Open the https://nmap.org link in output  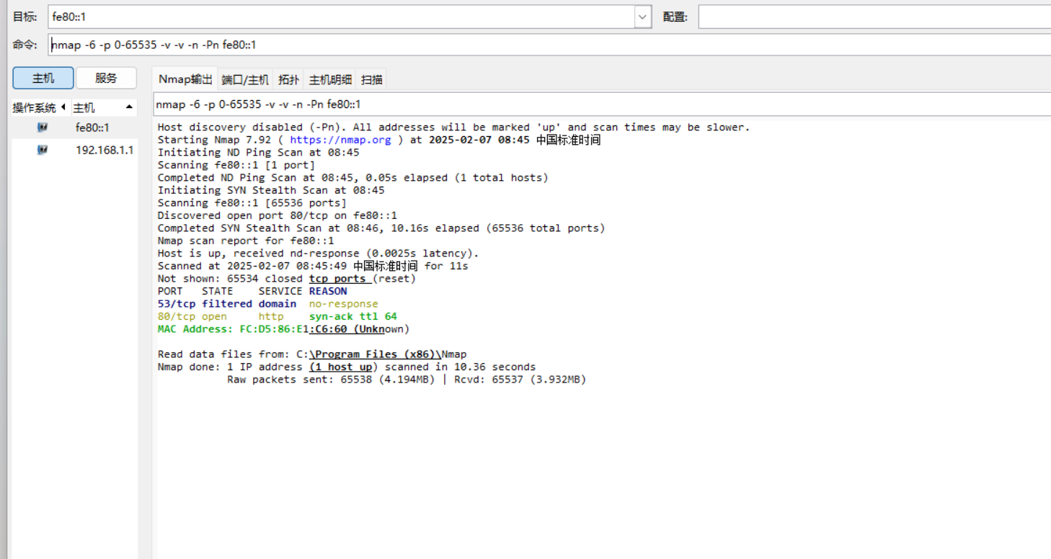pyautogui.click(x=340, y=140)
